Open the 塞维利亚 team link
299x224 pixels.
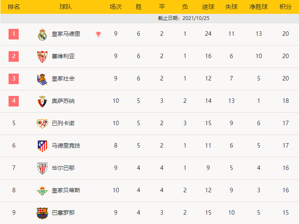click(x=63, y=57)
